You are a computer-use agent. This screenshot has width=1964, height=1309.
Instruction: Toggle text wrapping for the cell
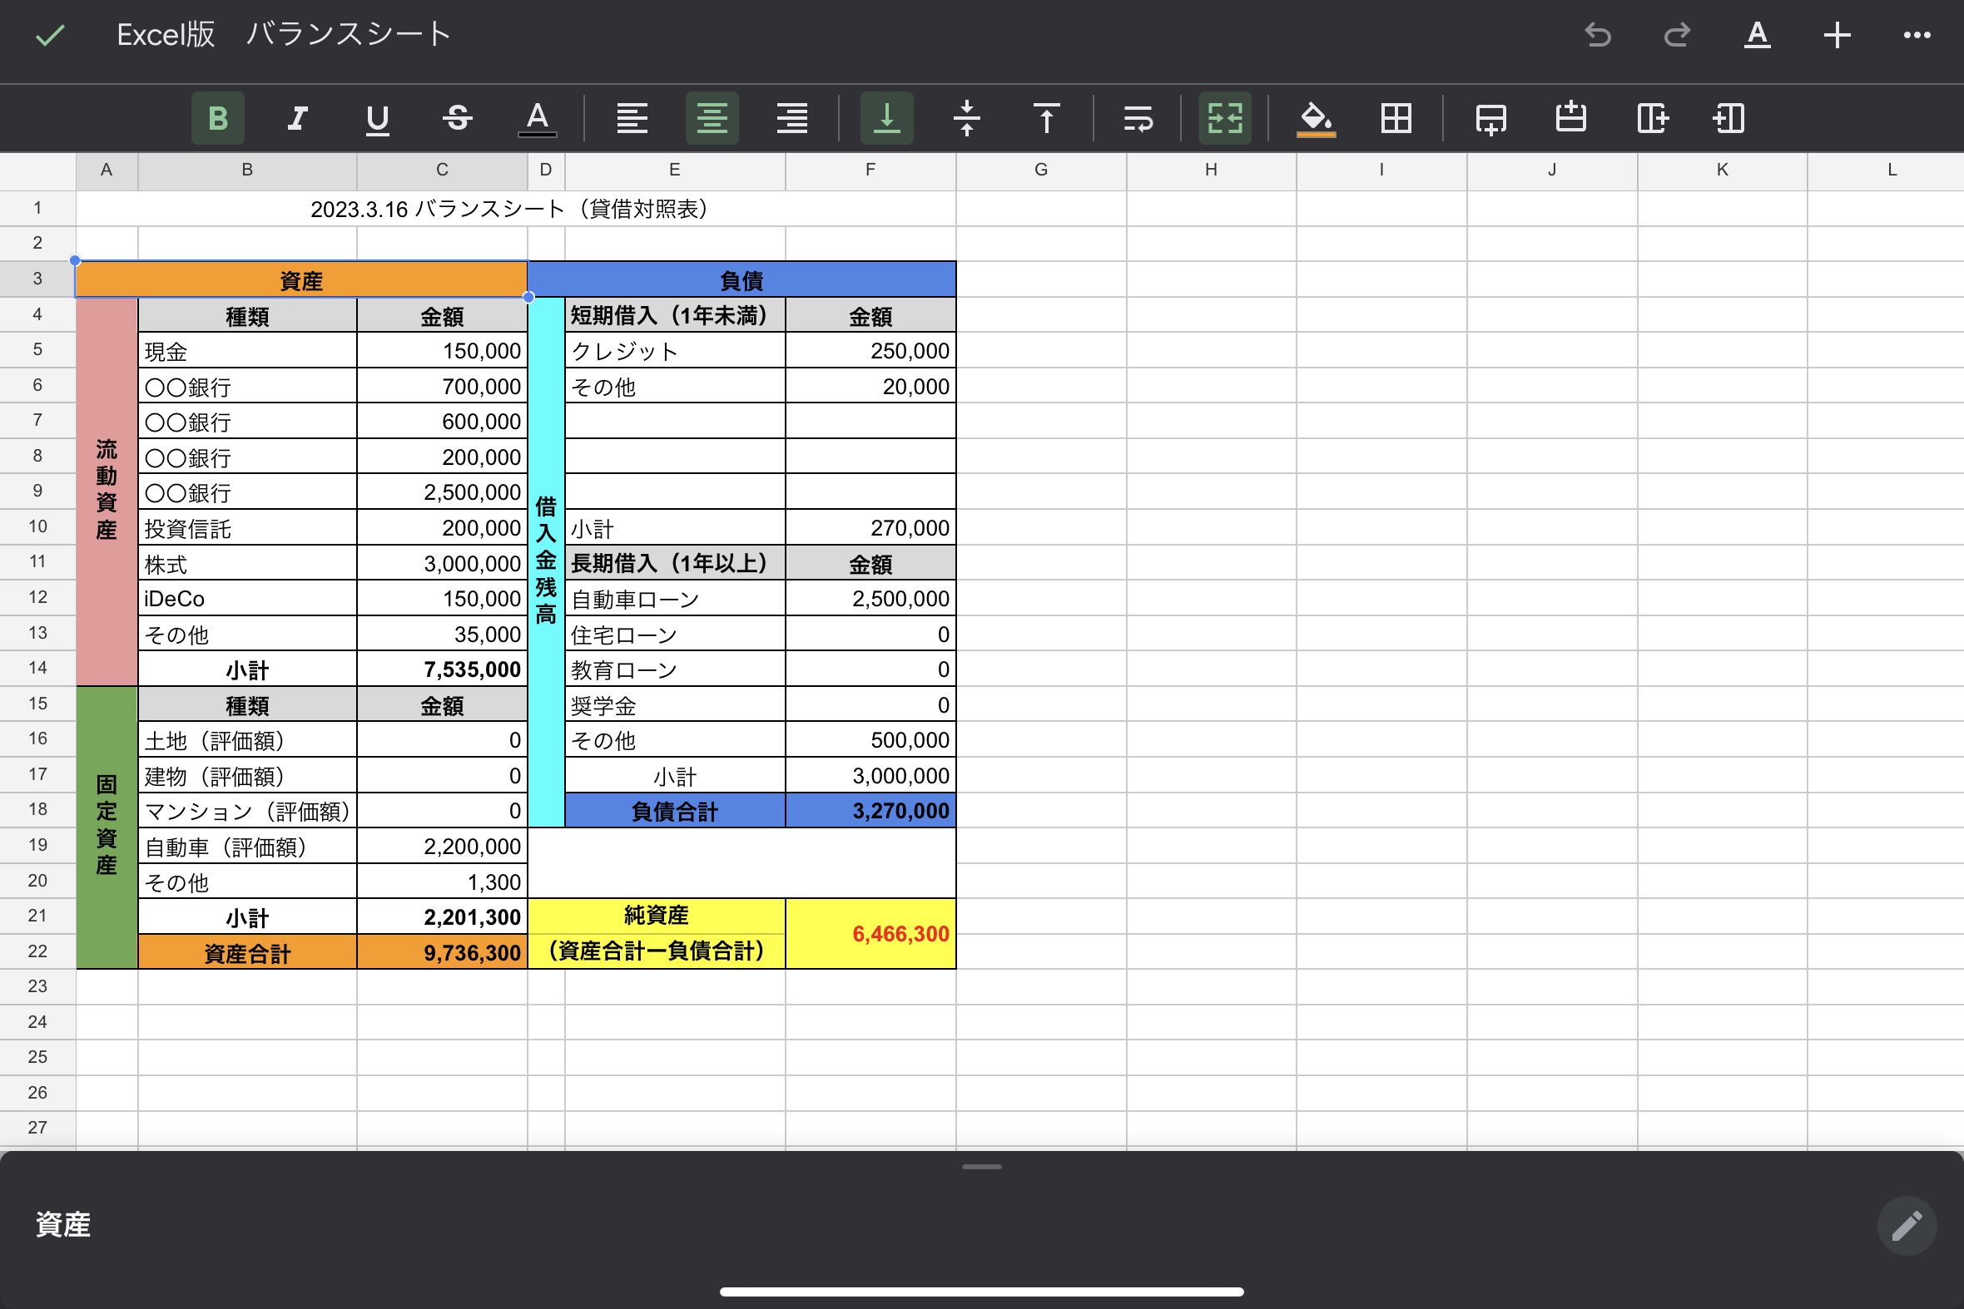click(x=1138, y=119)
